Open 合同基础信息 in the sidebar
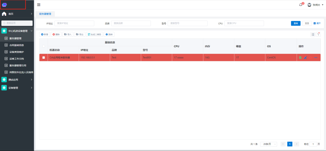This screenshot has height=151, width=326. click(x=16, y=45)
